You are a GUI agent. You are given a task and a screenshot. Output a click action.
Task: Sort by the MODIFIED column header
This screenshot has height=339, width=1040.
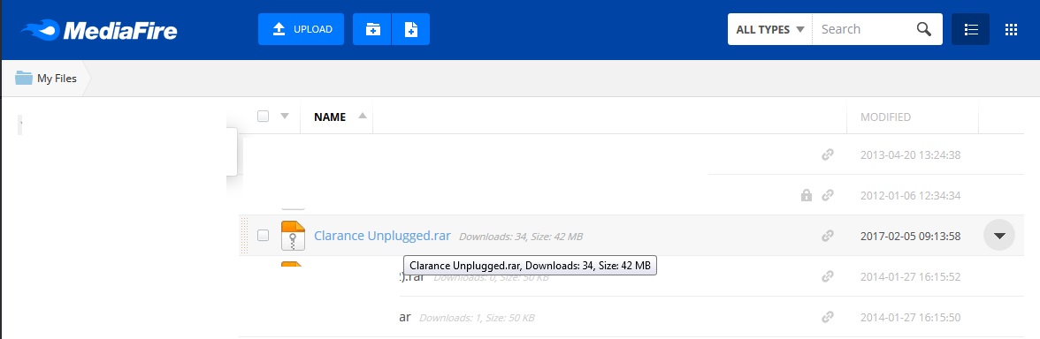point(885,117)
